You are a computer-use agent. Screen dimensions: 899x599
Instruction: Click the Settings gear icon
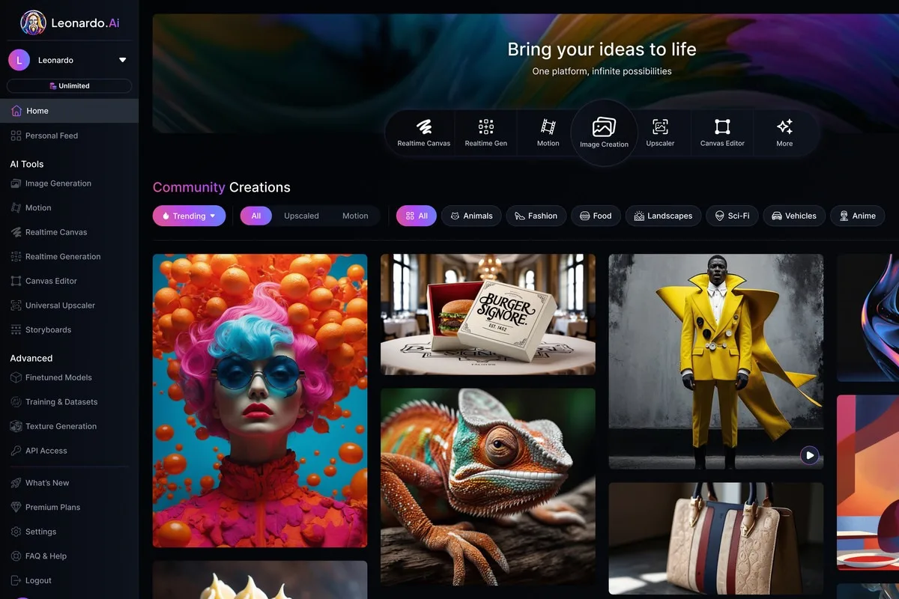pos(16,532)
